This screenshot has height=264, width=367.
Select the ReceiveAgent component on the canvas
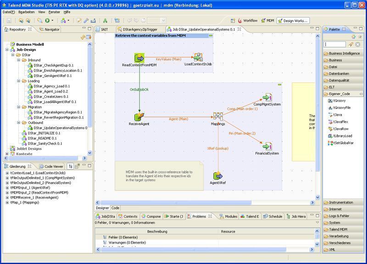coord(139,117)
